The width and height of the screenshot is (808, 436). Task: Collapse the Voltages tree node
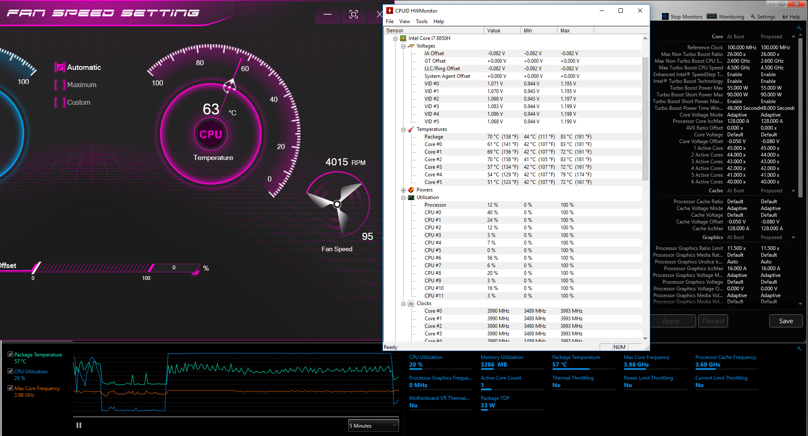(403, 46)
